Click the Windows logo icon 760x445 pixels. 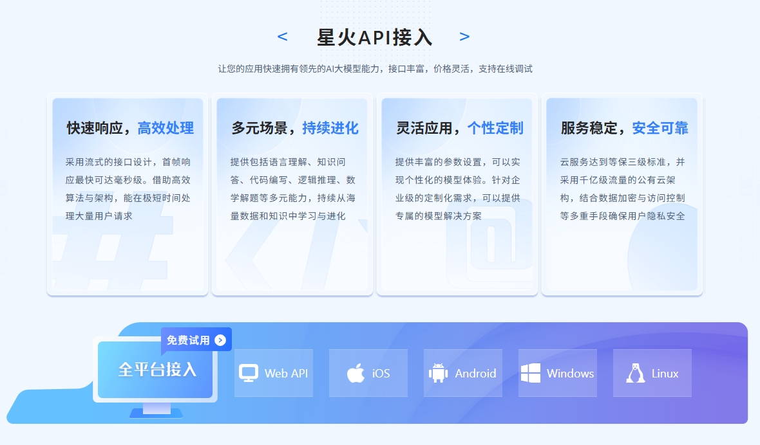531,373
